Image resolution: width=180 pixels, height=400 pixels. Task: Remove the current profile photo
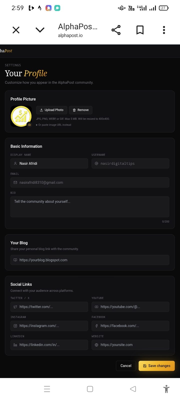click(x=81, y=110)
